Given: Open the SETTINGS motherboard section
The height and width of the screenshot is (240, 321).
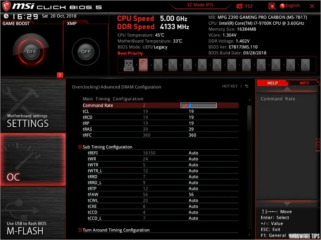Looking at the screenshot, I should [33, 106].
